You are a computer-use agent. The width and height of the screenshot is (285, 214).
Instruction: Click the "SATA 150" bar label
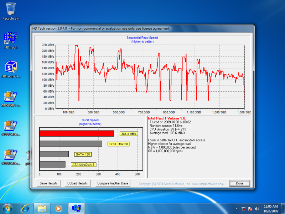[x=83, y=154]
